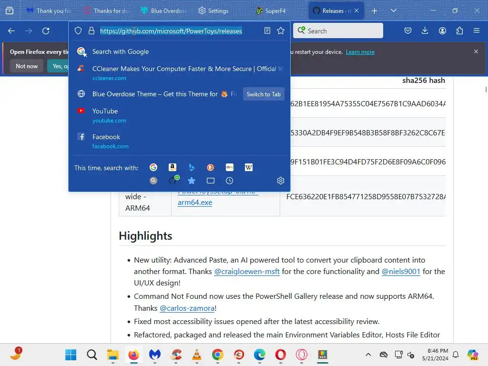
Task: Show hidden system tray icons
Action: click(x=368, y=355)
